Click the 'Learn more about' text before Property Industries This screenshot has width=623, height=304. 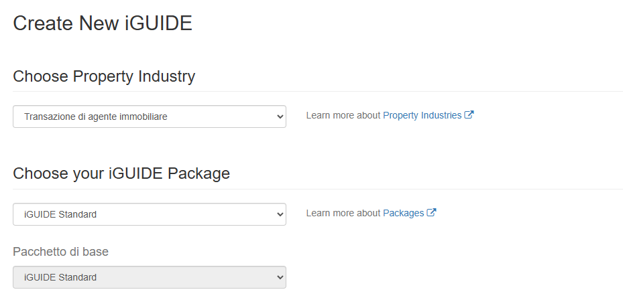point(343,115)
